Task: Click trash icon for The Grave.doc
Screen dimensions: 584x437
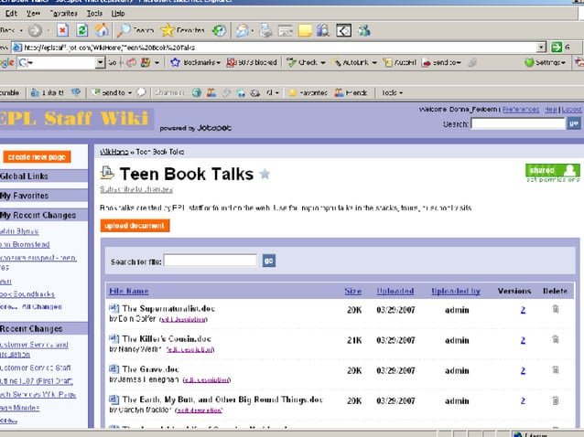Action: [x=555, y=369]
